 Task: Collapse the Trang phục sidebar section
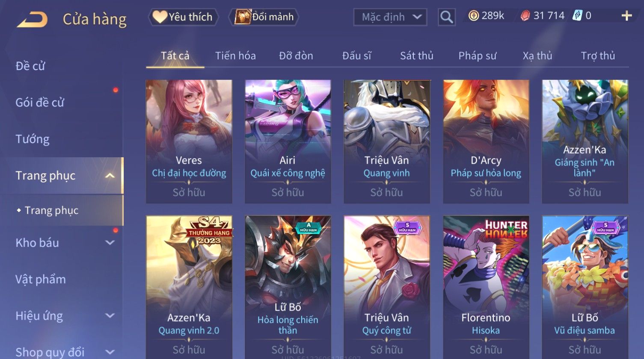[110, 176]
